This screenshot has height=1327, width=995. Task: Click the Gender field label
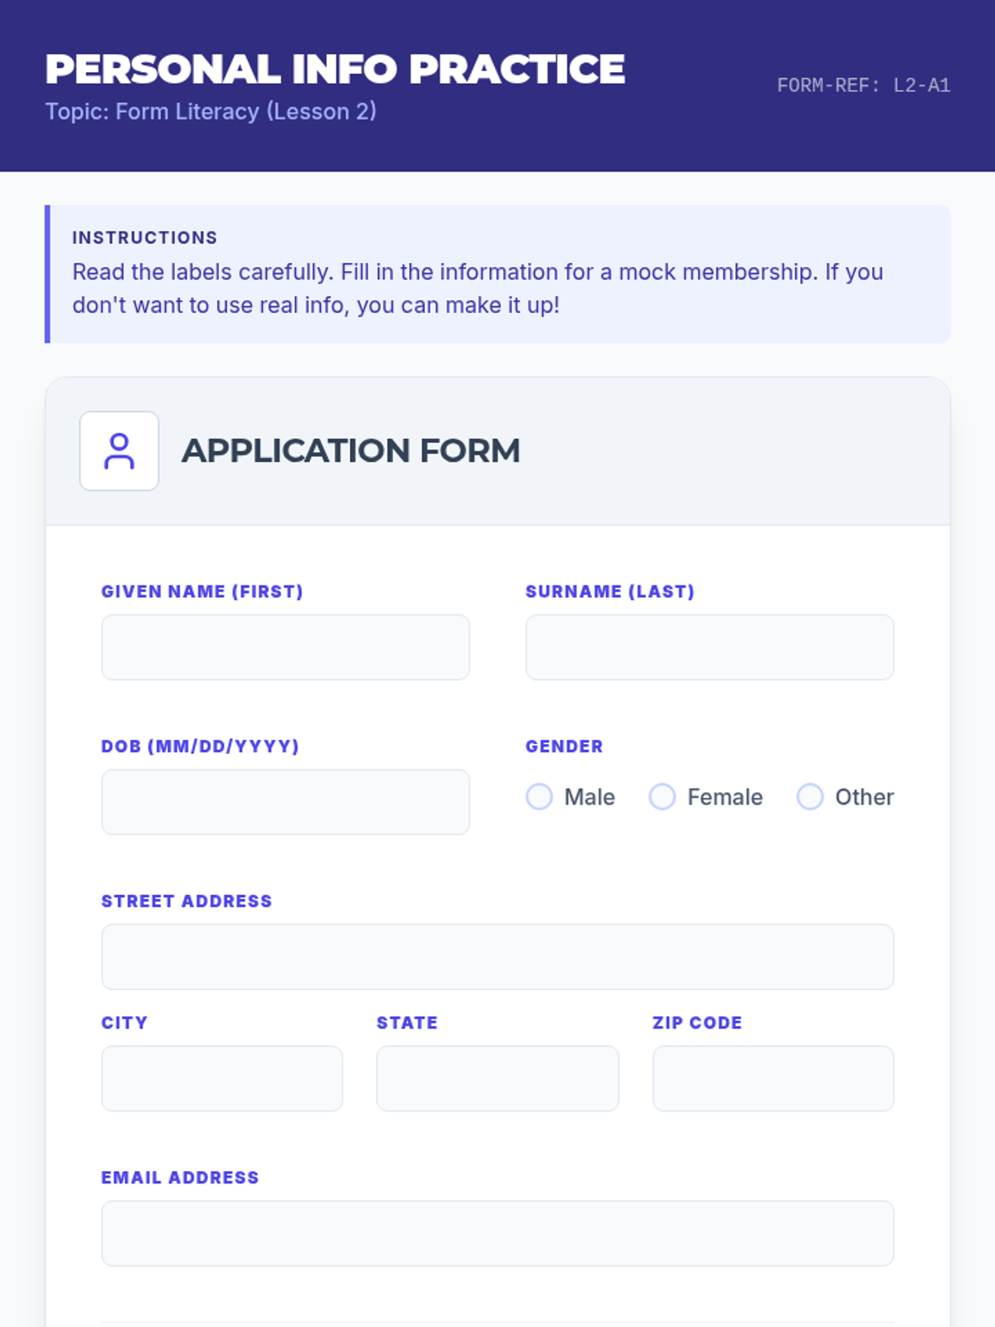pyautogui.click(x=564, y=746)
